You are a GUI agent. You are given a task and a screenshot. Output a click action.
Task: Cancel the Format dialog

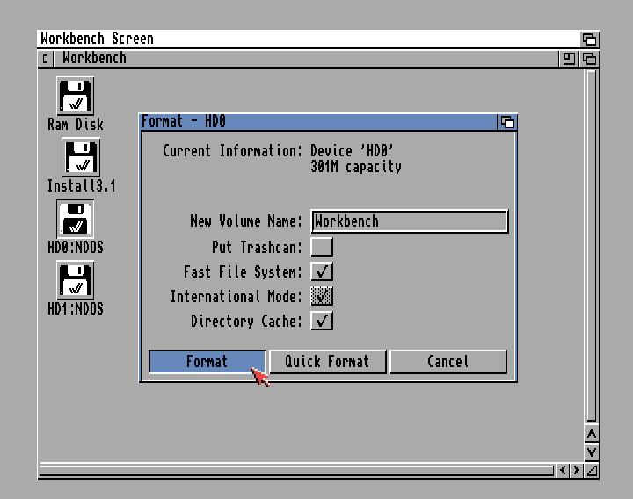[447, 362]
